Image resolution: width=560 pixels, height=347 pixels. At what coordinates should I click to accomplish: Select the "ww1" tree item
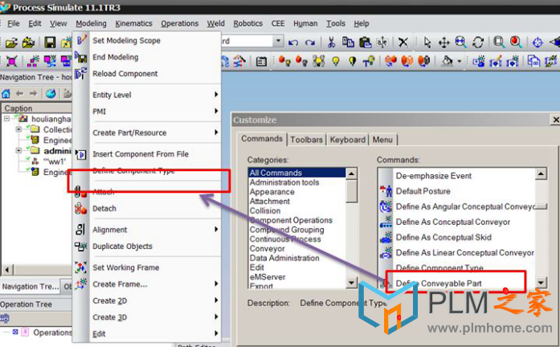[55, 161]
